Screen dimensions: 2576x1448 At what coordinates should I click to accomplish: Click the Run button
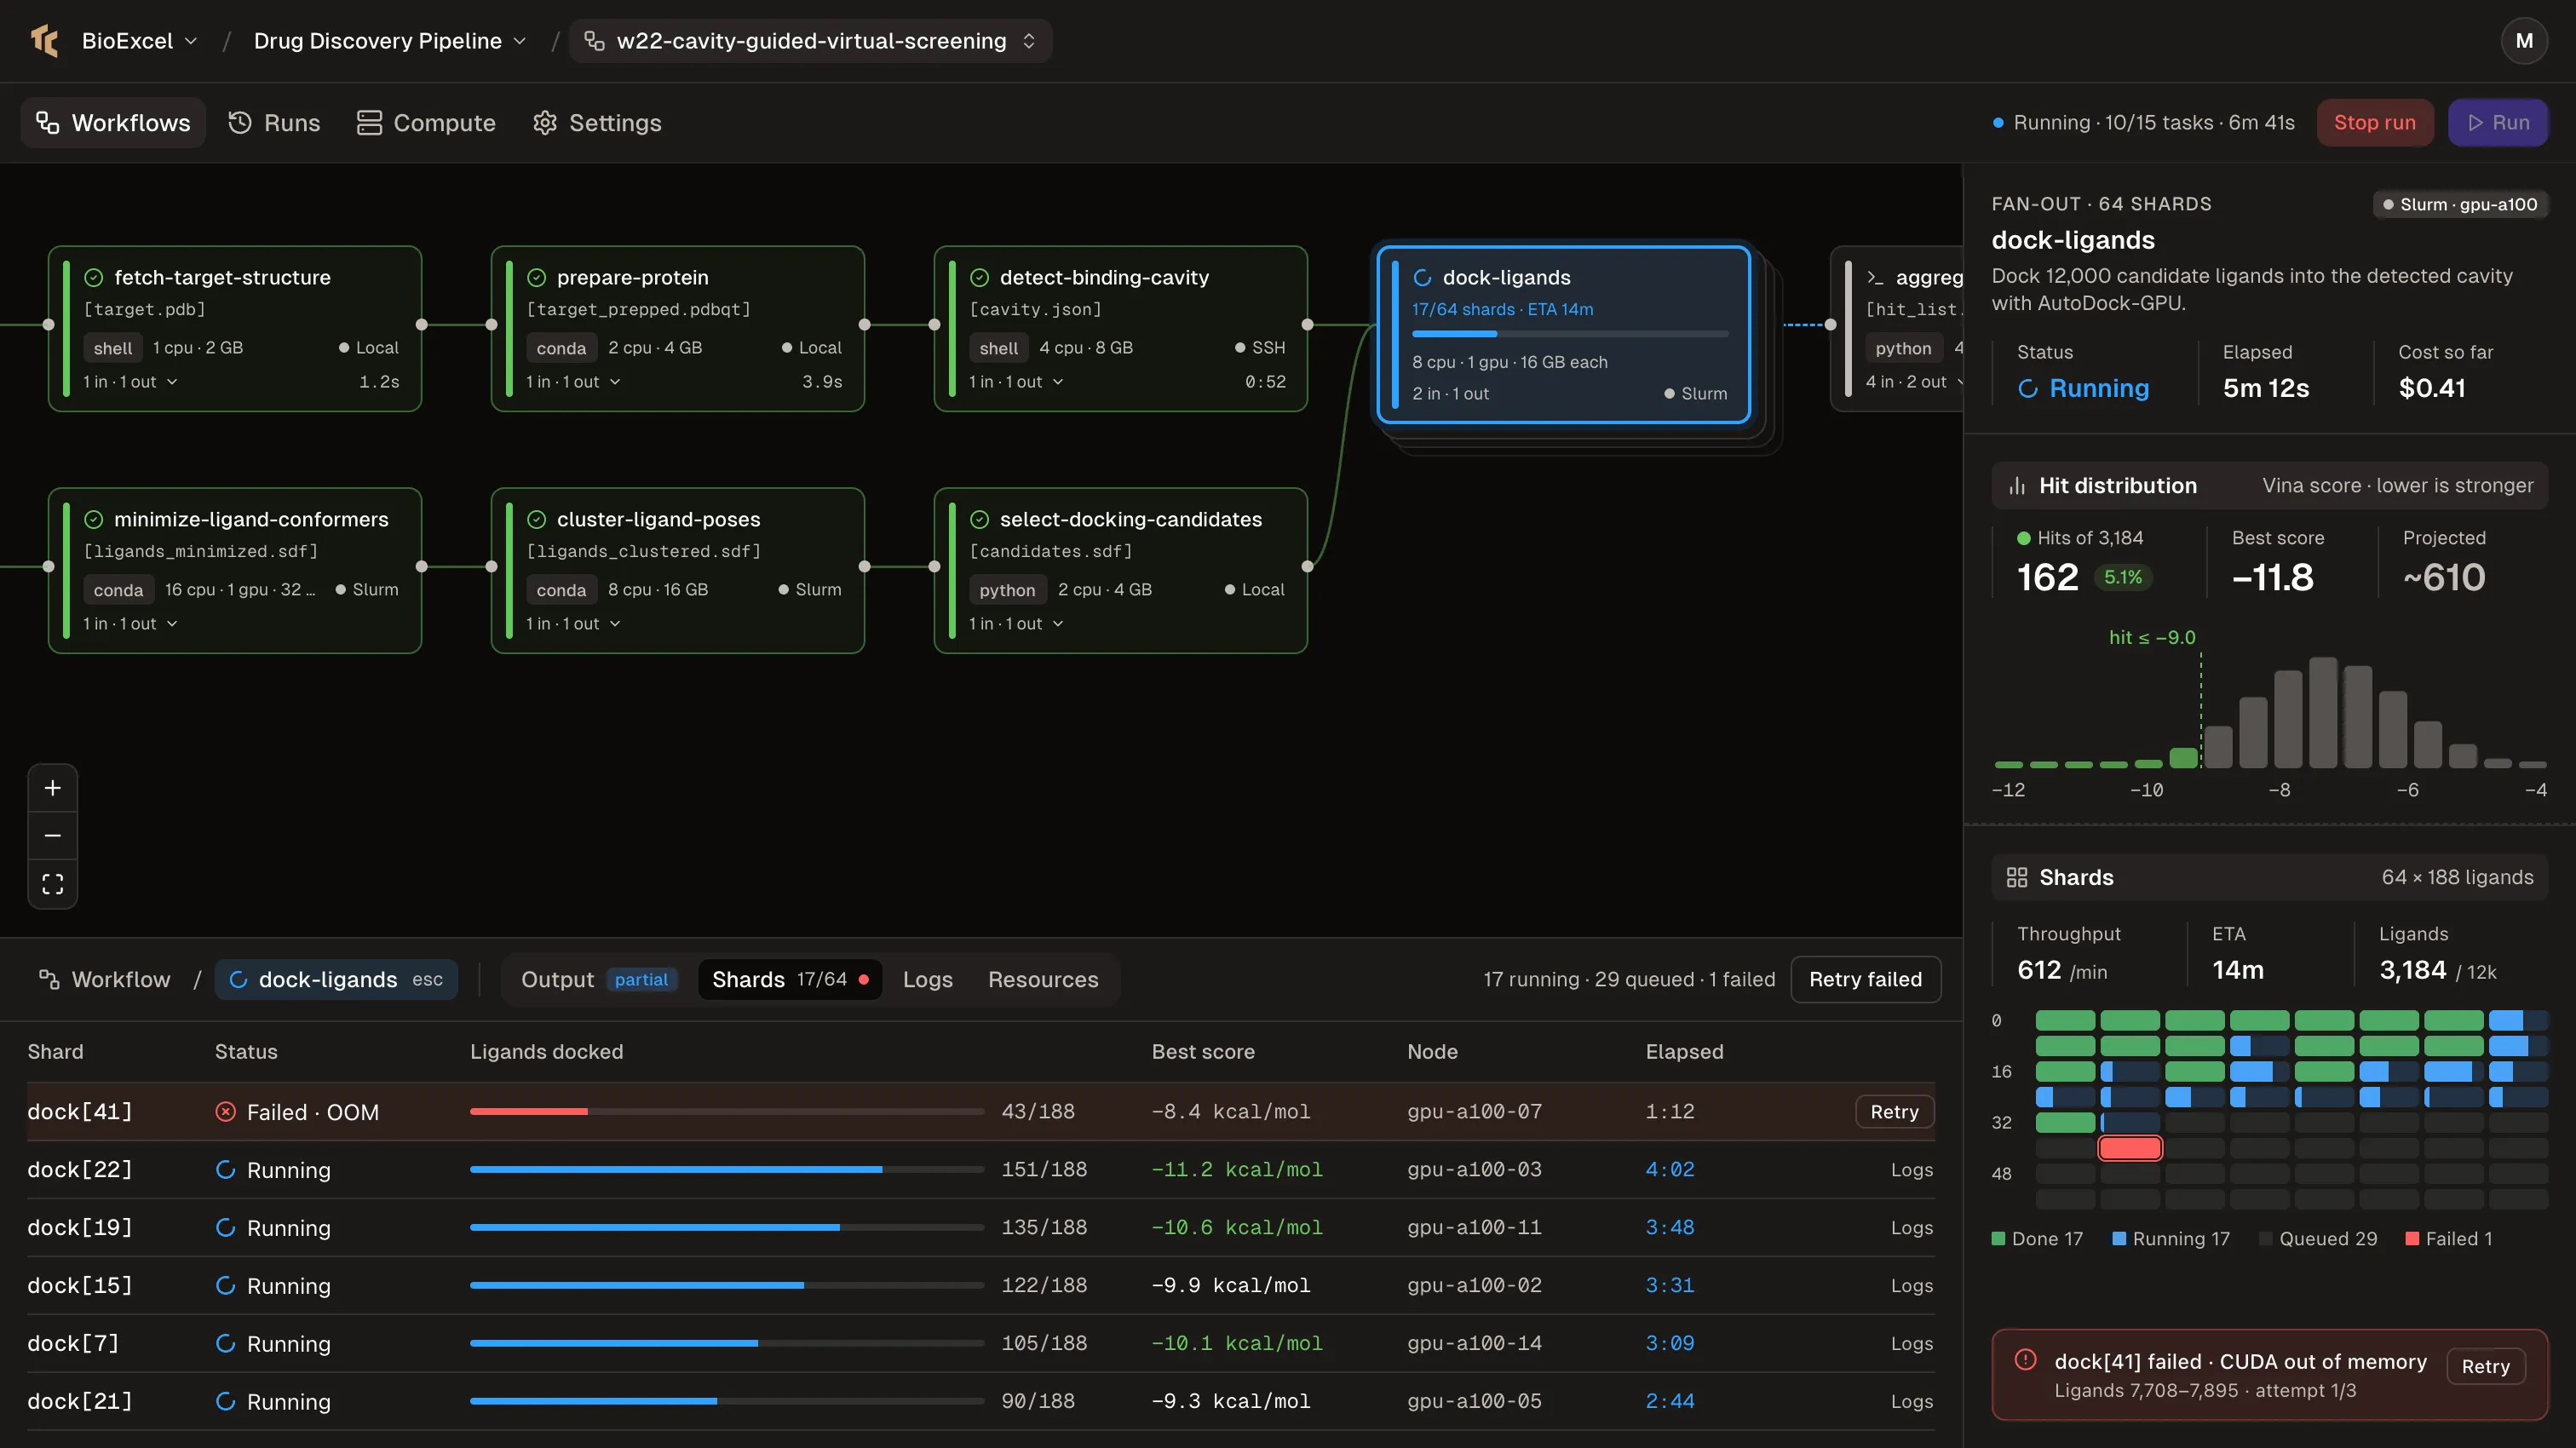pos(2498,122)
